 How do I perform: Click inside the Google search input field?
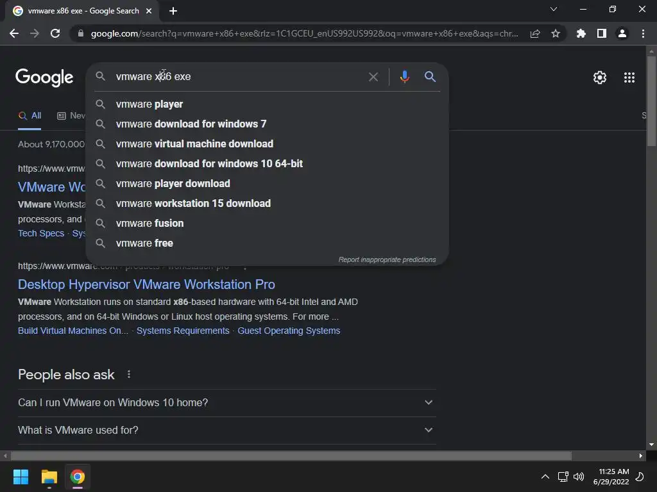coord(239,77)
